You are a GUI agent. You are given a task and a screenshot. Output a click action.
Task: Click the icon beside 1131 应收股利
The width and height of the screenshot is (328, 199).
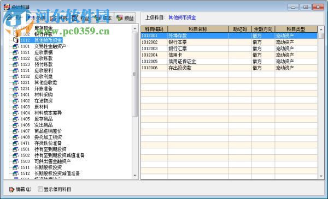[16, 71]
